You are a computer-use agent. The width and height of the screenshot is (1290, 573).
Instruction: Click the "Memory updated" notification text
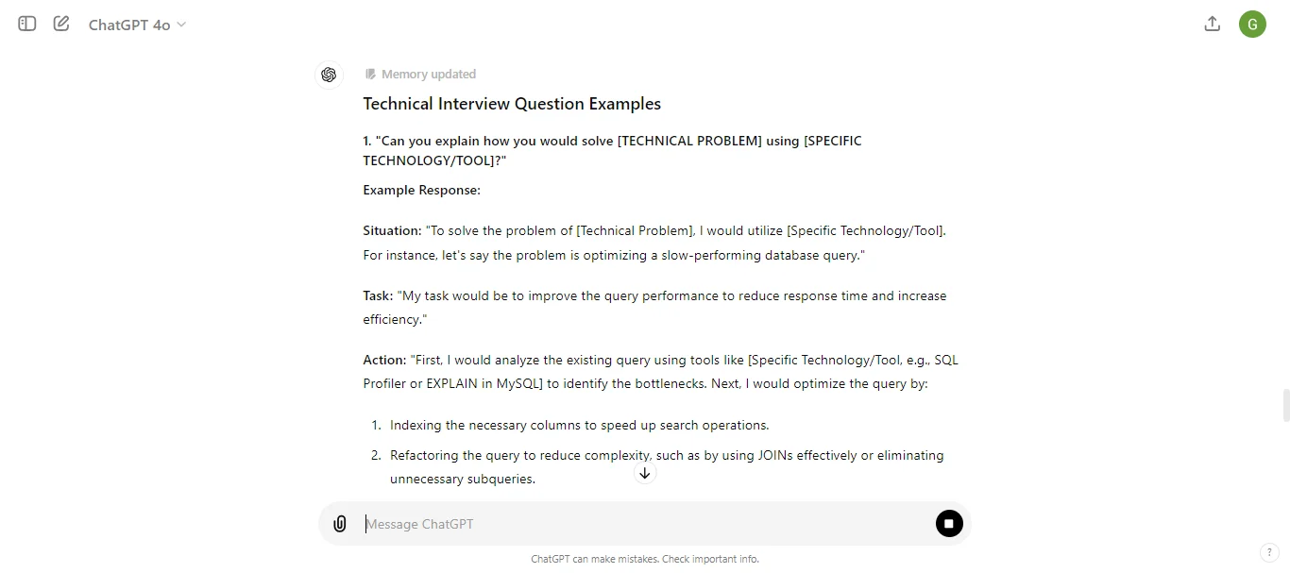[x=429, y=74]
